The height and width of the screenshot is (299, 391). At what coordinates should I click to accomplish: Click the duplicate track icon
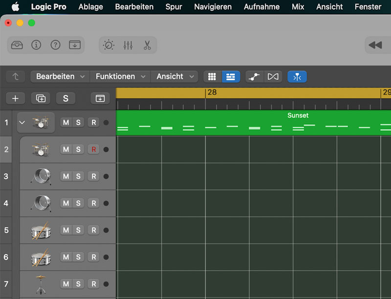[x=41, y=98]
